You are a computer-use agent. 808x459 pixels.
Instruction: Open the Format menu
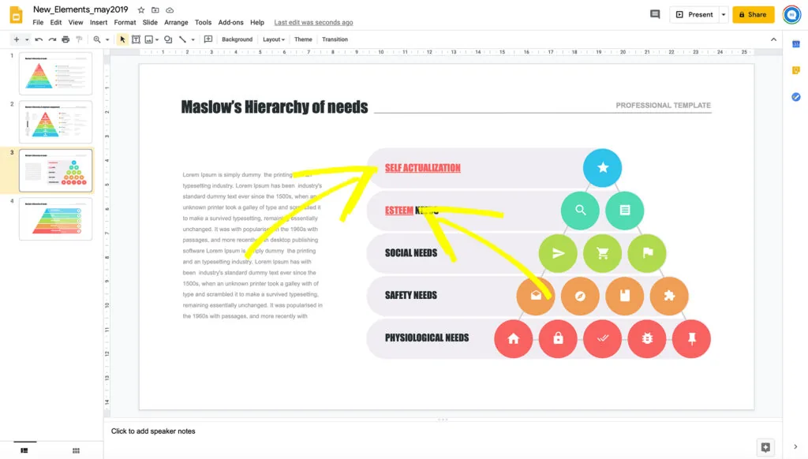pyautogui.click(x=125, y=22)
